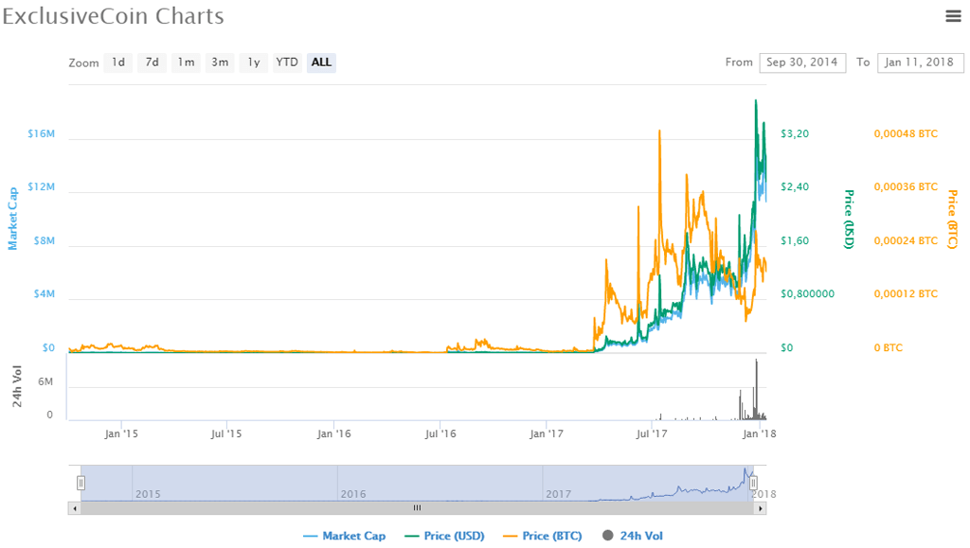Click the "0,00012 BTC" axis label
Viewport: 970px width, 548px height.
(x=906, y=293)
